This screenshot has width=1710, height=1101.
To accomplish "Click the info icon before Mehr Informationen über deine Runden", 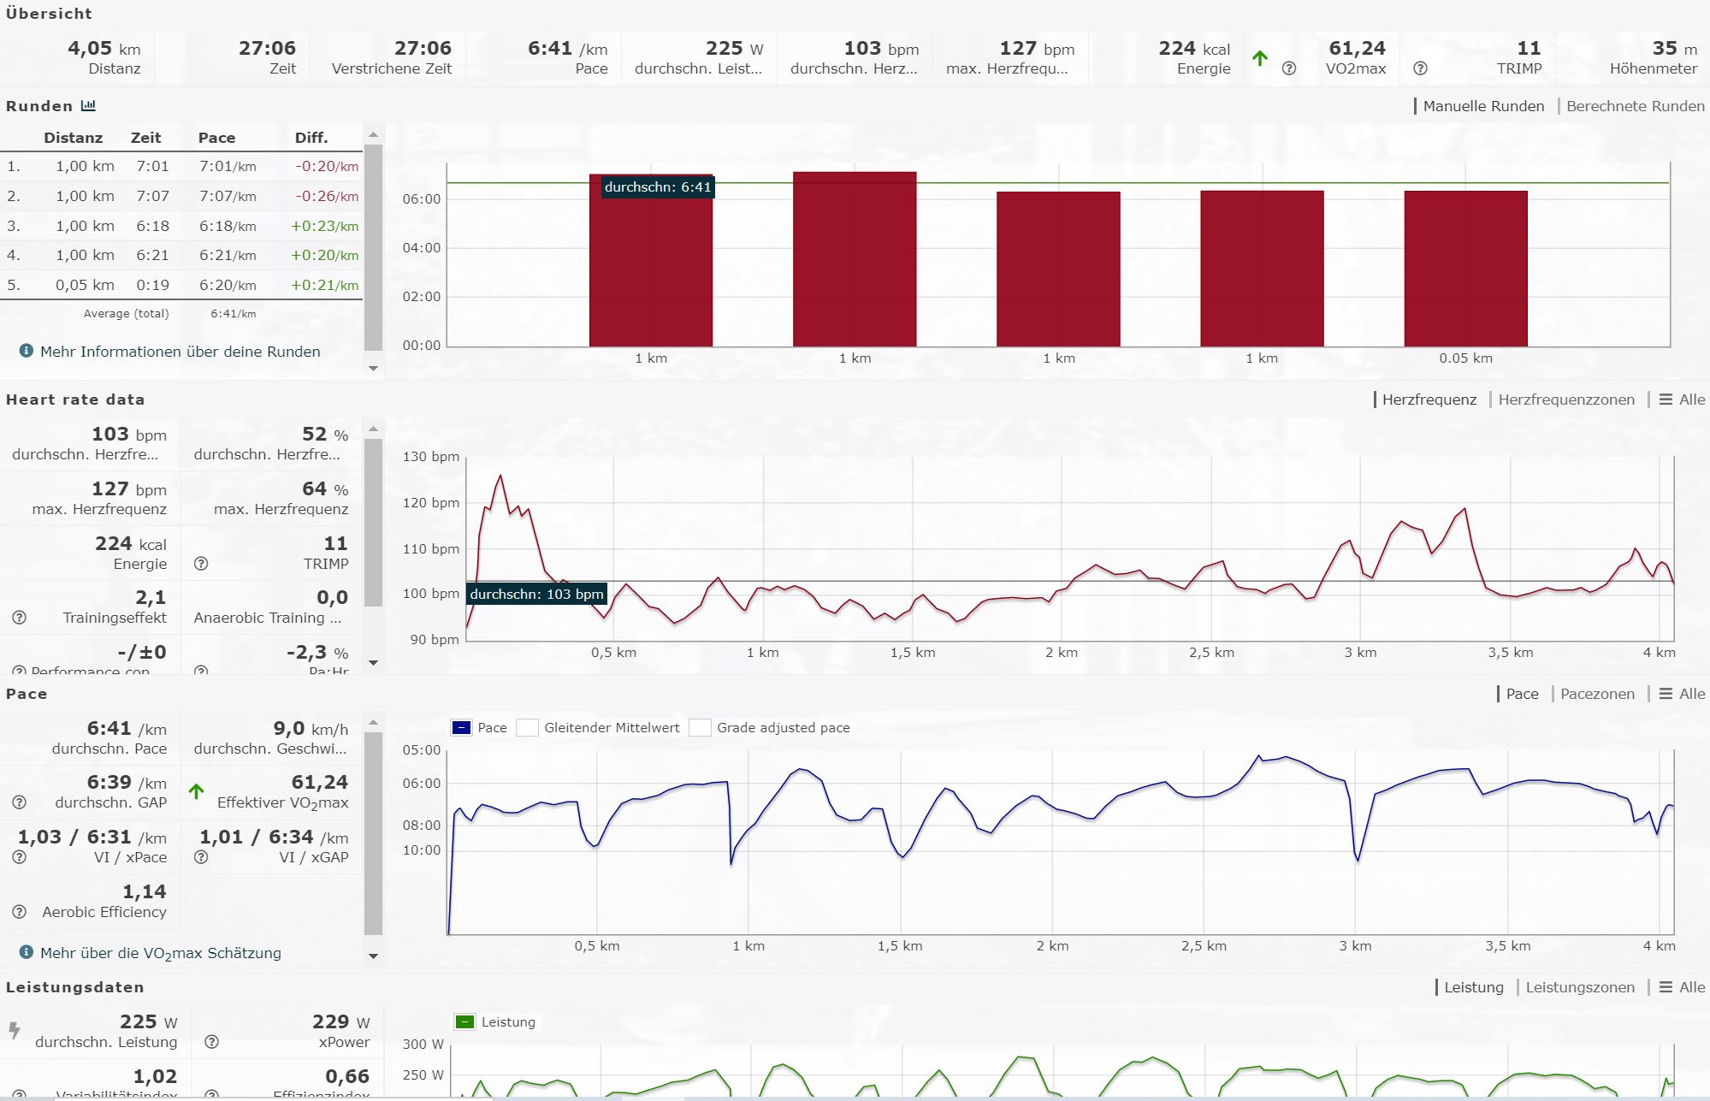I will pyautogui.click(x=27, y=351).
